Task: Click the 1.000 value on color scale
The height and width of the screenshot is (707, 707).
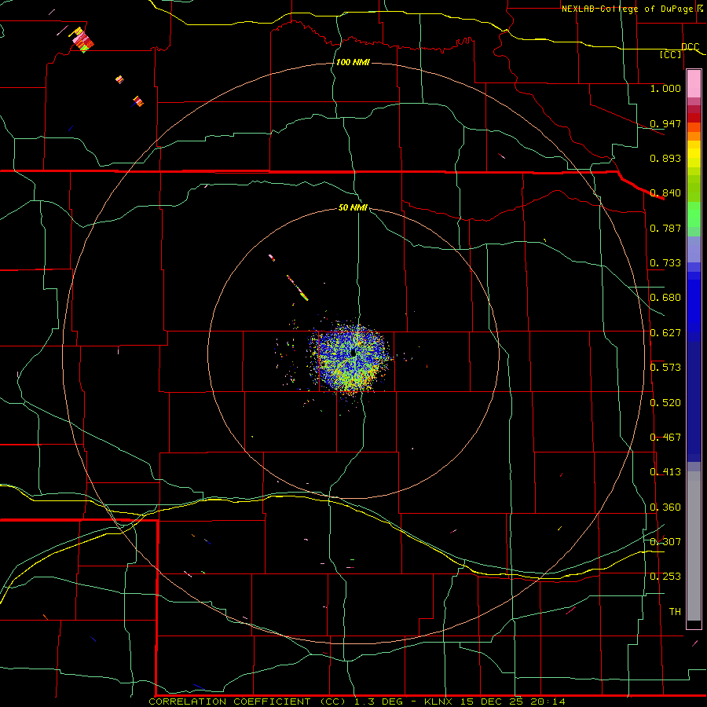Action: (x=665, y=88)
